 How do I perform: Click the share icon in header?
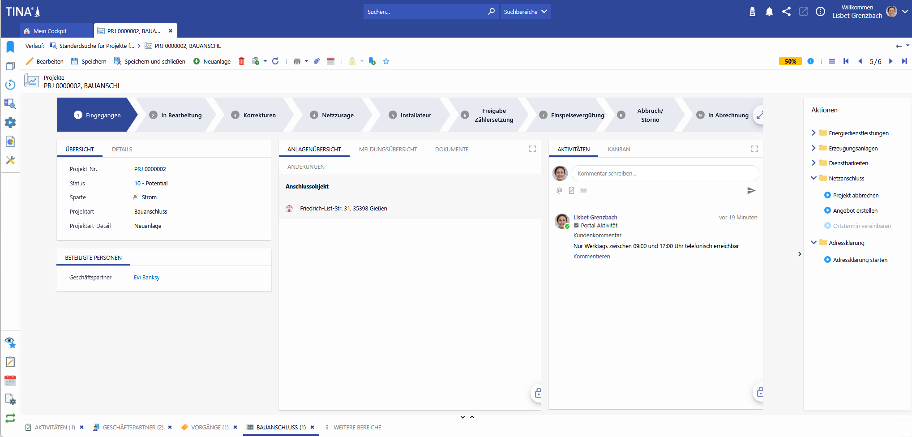(786, 12)
